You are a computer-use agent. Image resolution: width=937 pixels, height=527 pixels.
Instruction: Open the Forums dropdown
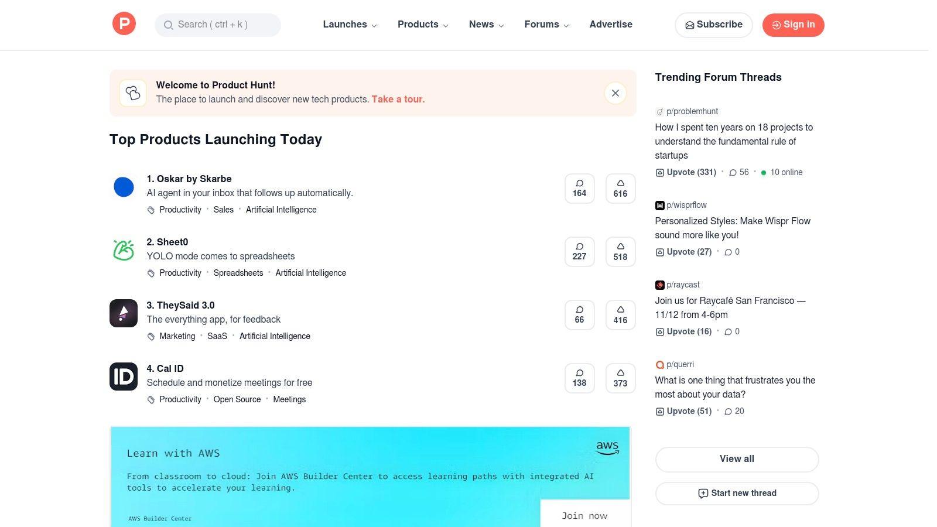[x=546, y=25]
